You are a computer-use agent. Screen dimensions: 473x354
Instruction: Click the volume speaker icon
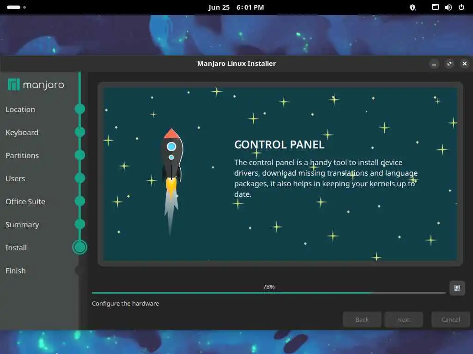[448, 7]
